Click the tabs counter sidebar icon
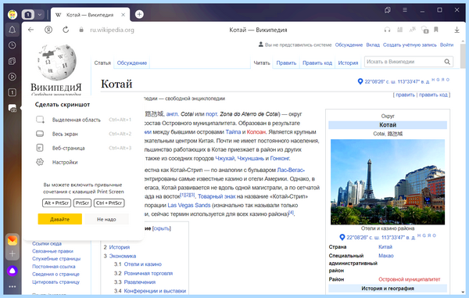469x298 pixels. [12, 92]
